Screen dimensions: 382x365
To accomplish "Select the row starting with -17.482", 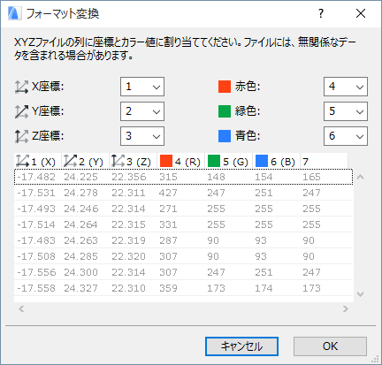I will tap(183, 177).
